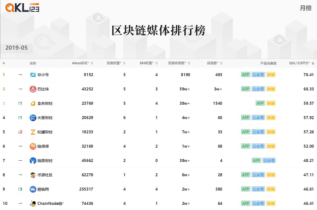Open the 链得得 name link
Image resolution: width=317 pixels, height=210 pixels.
pyautogui.click(x=43, y=146)
